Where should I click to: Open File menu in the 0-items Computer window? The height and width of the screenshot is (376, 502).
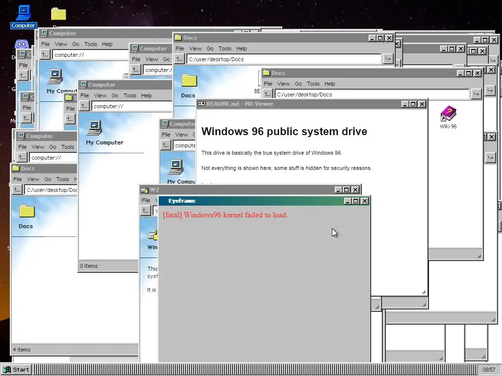tap(85, 95)
